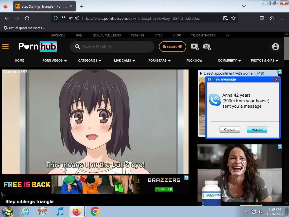289x217 pixels.
Task: Open a new tab with the plus button
Action: (x=82, y=6)
